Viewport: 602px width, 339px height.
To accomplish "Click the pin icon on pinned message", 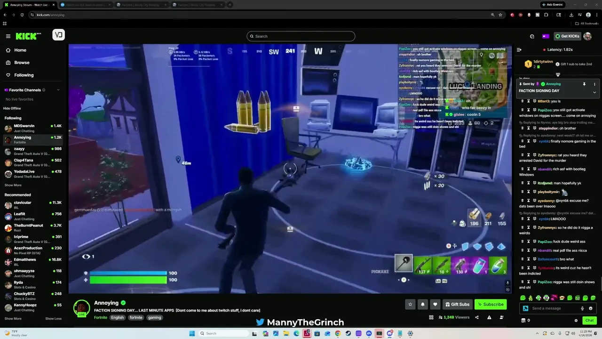I will [x=584, y=84].
